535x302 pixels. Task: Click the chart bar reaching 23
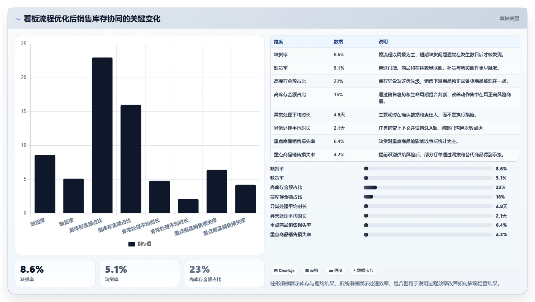(x=102, y=135)
